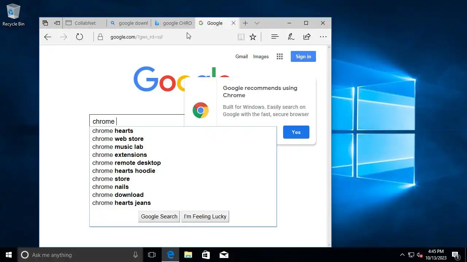Click the taskbar clock and date
The image size is (467, 262).
[x=436, y=255]
